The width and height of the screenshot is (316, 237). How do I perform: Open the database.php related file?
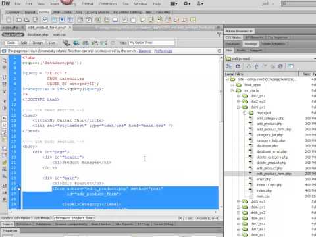[38, 35]
